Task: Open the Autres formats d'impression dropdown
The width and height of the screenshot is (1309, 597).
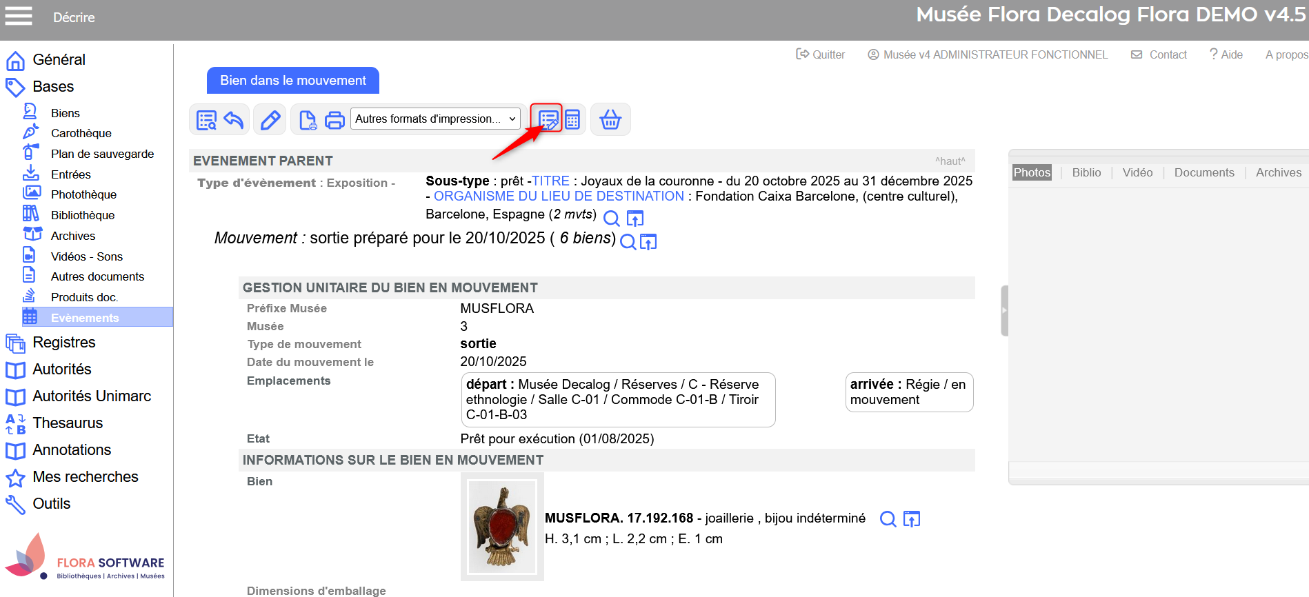Action: click(435, 119)
